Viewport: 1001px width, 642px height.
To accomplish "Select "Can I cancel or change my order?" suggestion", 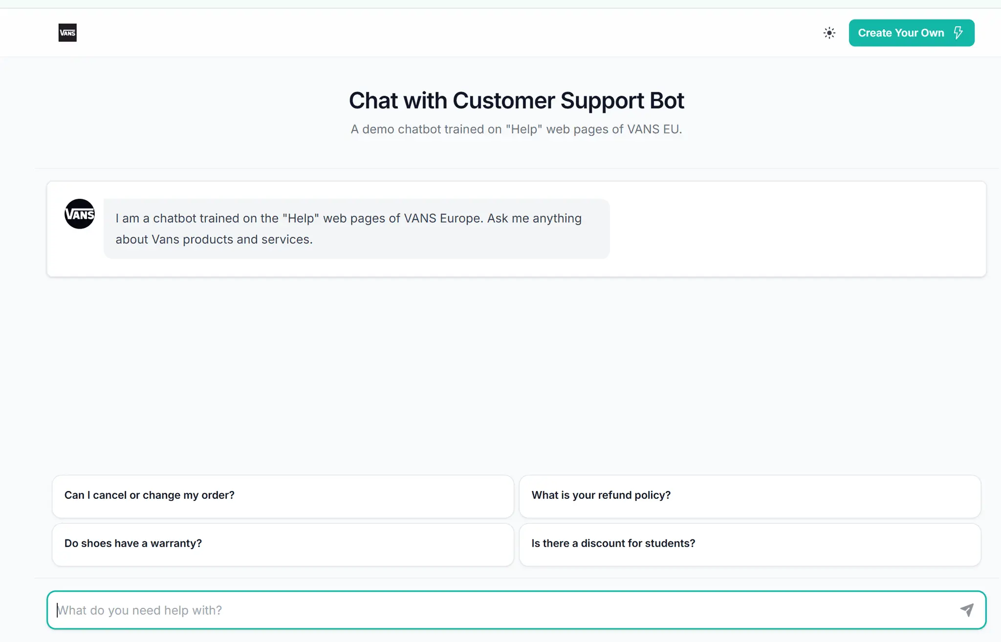I will (283, 496).
